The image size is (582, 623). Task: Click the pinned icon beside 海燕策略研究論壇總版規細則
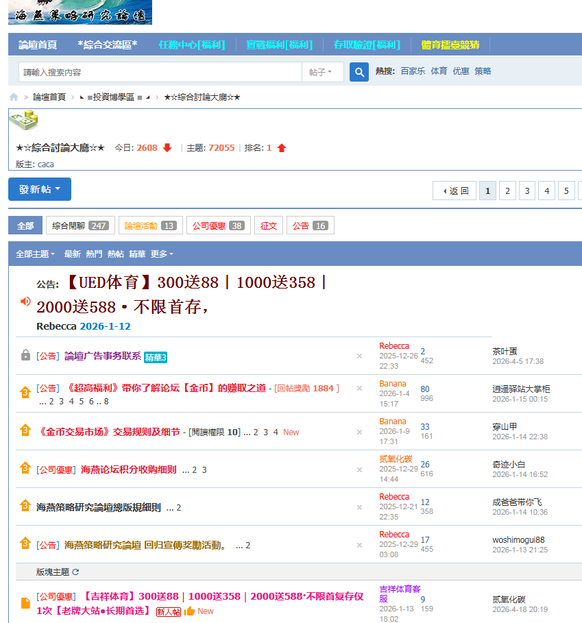coord(25,506)
